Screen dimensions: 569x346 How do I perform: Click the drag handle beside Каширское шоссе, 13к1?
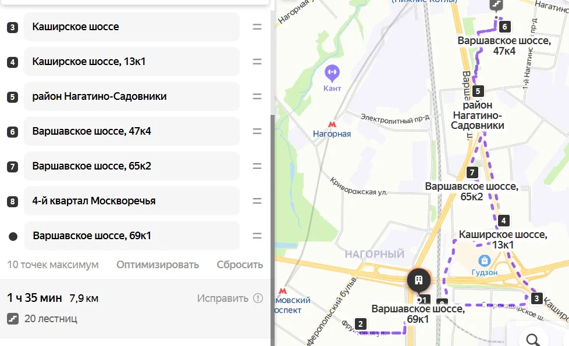coord(257,62)
